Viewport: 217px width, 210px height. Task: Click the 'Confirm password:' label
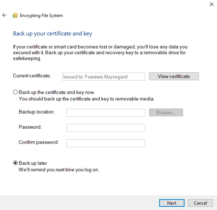pyautogui.click(x=39, y=142)
